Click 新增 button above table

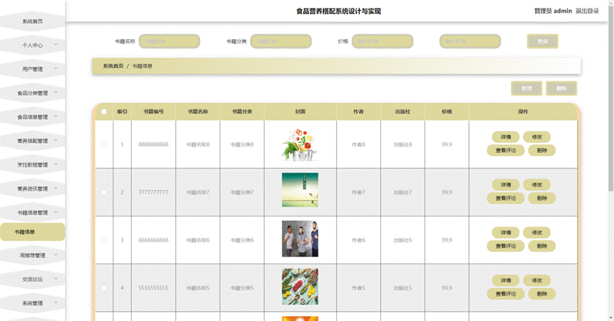(526, 88)
